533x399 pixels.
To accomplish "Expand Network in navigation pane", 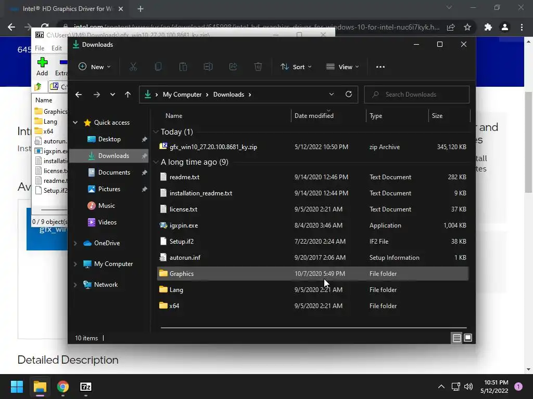I will [x=75, y=285].
